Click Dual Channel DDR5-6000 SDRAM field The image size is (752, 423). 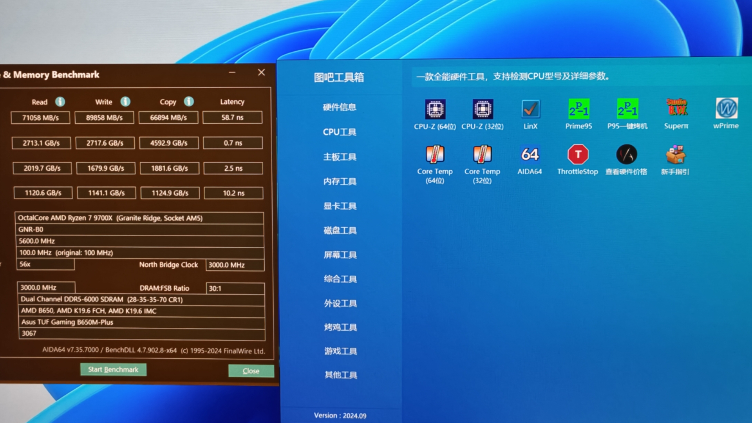tap(141, 300)
